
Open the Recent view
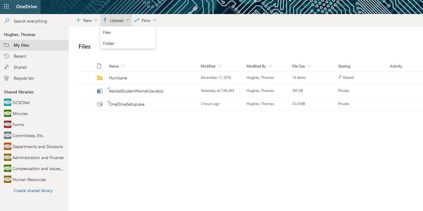click(34, 56)
